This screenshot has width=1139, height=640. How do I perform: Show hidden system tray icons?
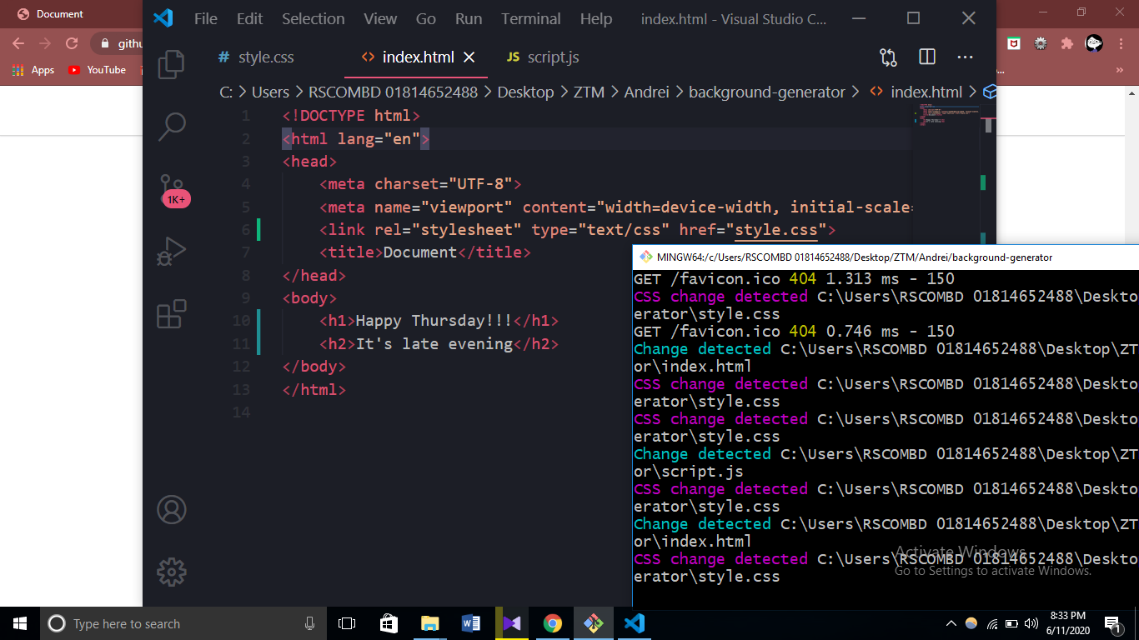(951, 623)
